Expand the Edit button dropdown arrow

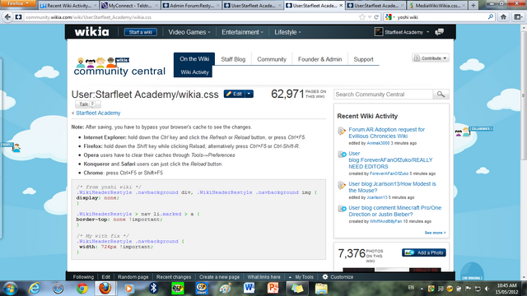249,94
